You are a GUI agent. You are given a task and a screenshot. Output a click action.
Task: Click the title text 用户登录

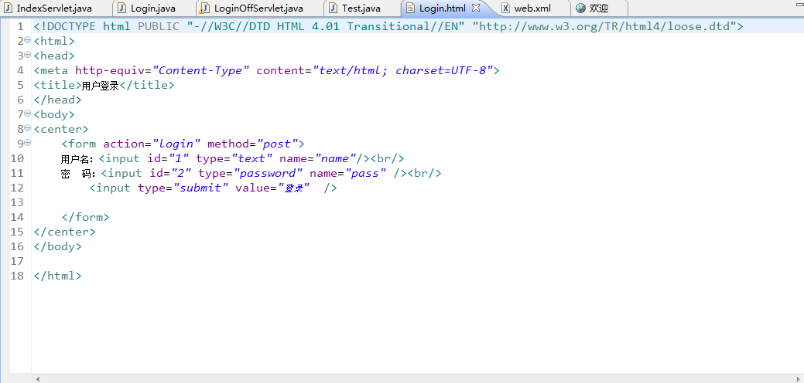101,86
